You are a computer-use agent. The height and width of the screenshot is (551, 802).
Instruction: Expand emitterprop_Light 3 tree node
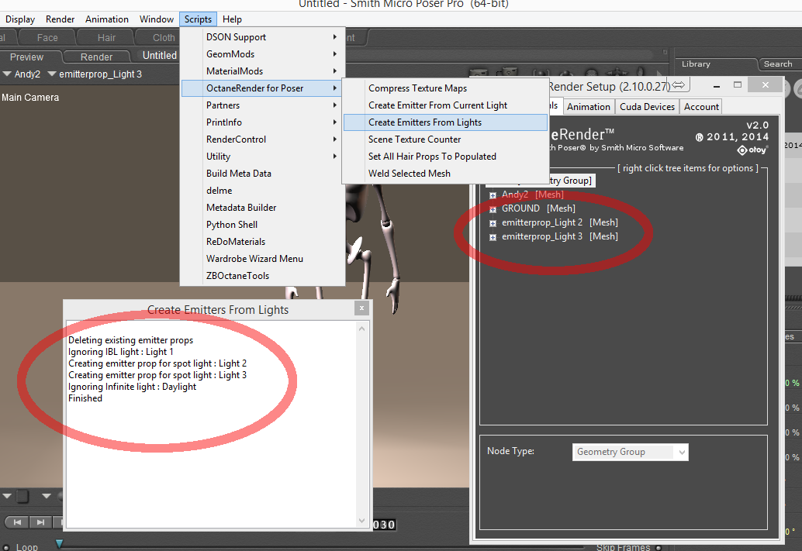pos(493,237)
